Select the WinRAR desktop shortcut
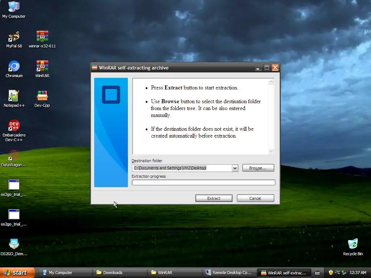This screenshot has height=278, width=371. pyautogui.click(x=42, y=69)
